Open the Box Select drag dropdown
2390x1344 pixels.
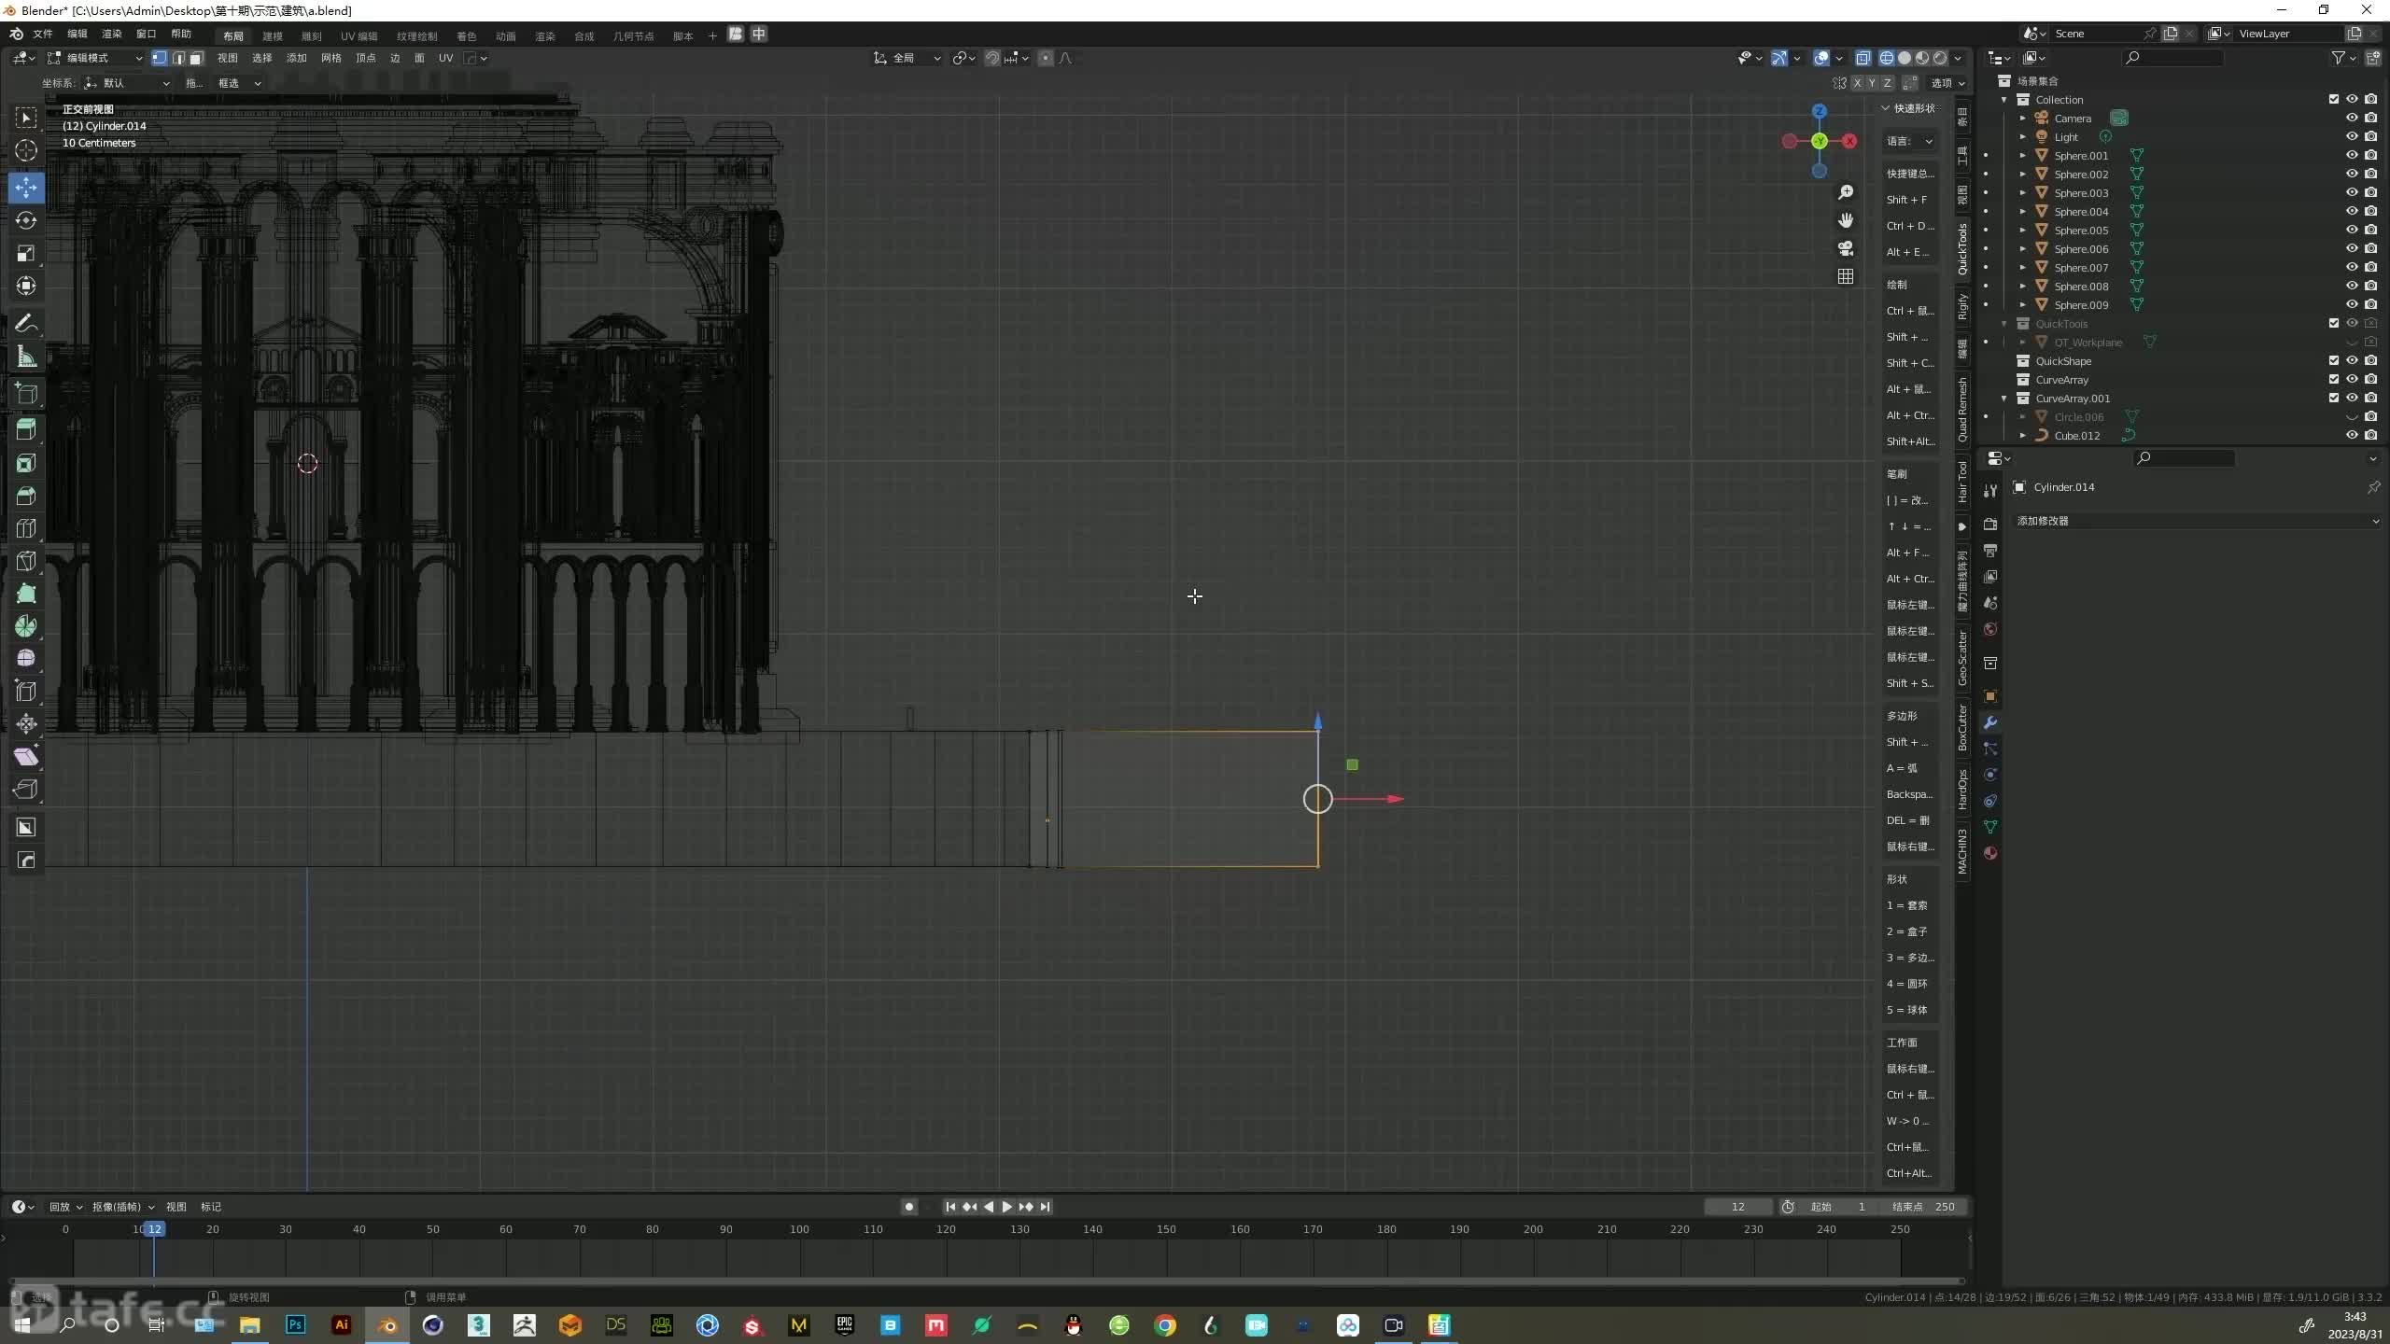(239, 83)
